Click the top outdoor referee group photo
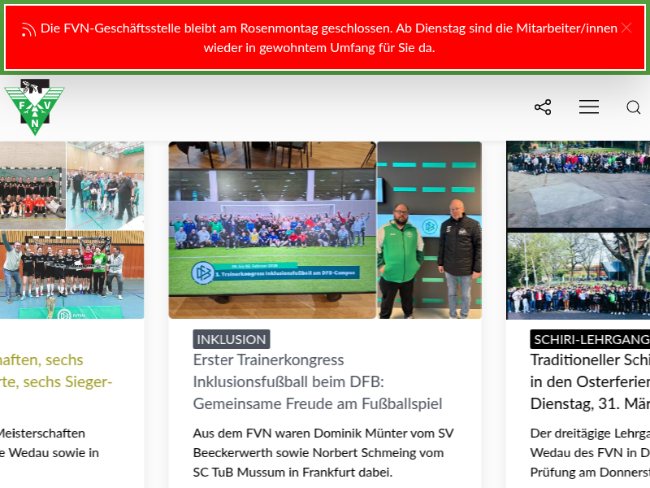The height and width of the screenshot is (488, 650). (578, 185)
